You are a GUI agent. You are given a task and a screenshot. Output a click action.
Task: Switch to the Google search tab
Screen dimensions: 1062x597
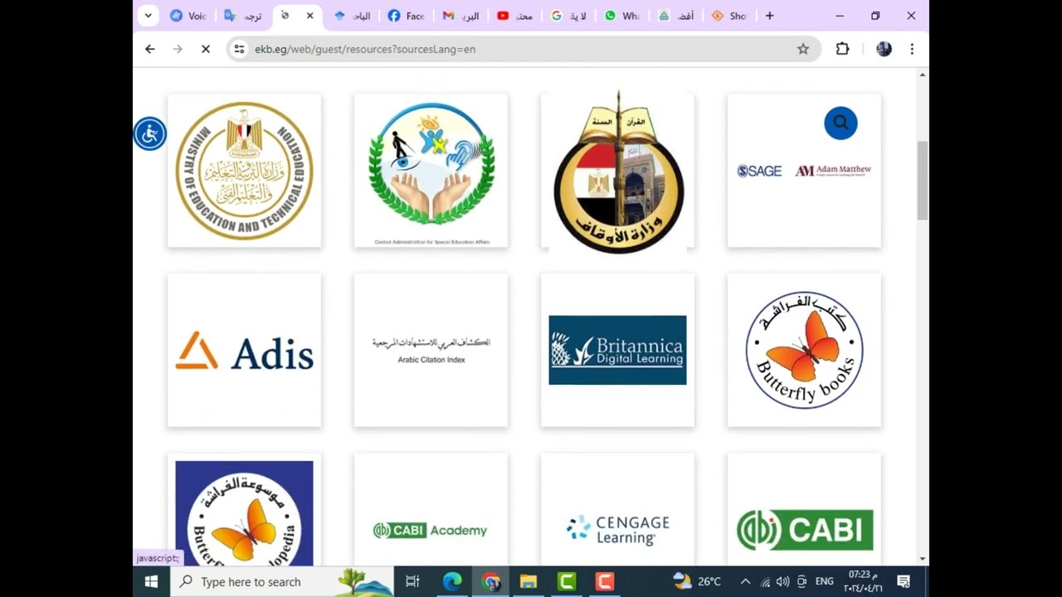coord(570,16)
